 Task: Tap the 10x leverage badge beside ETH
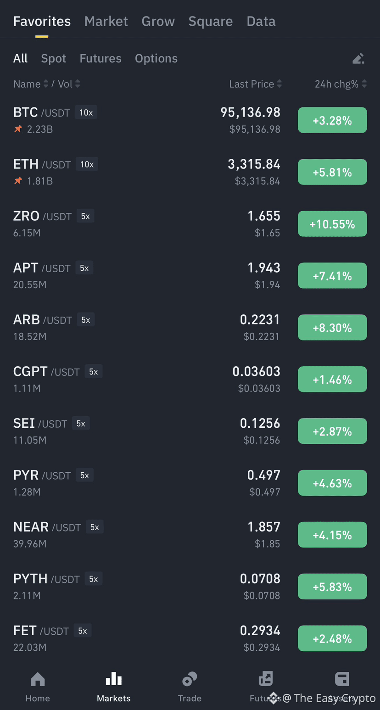pos(87,164)
